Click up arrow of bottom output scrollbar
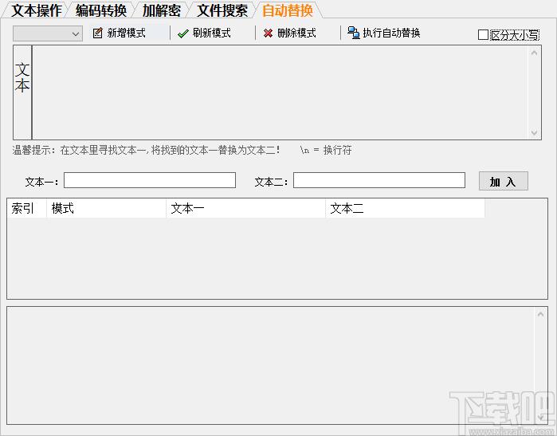This screenshot has height=436, width=557. click(540, 314)
